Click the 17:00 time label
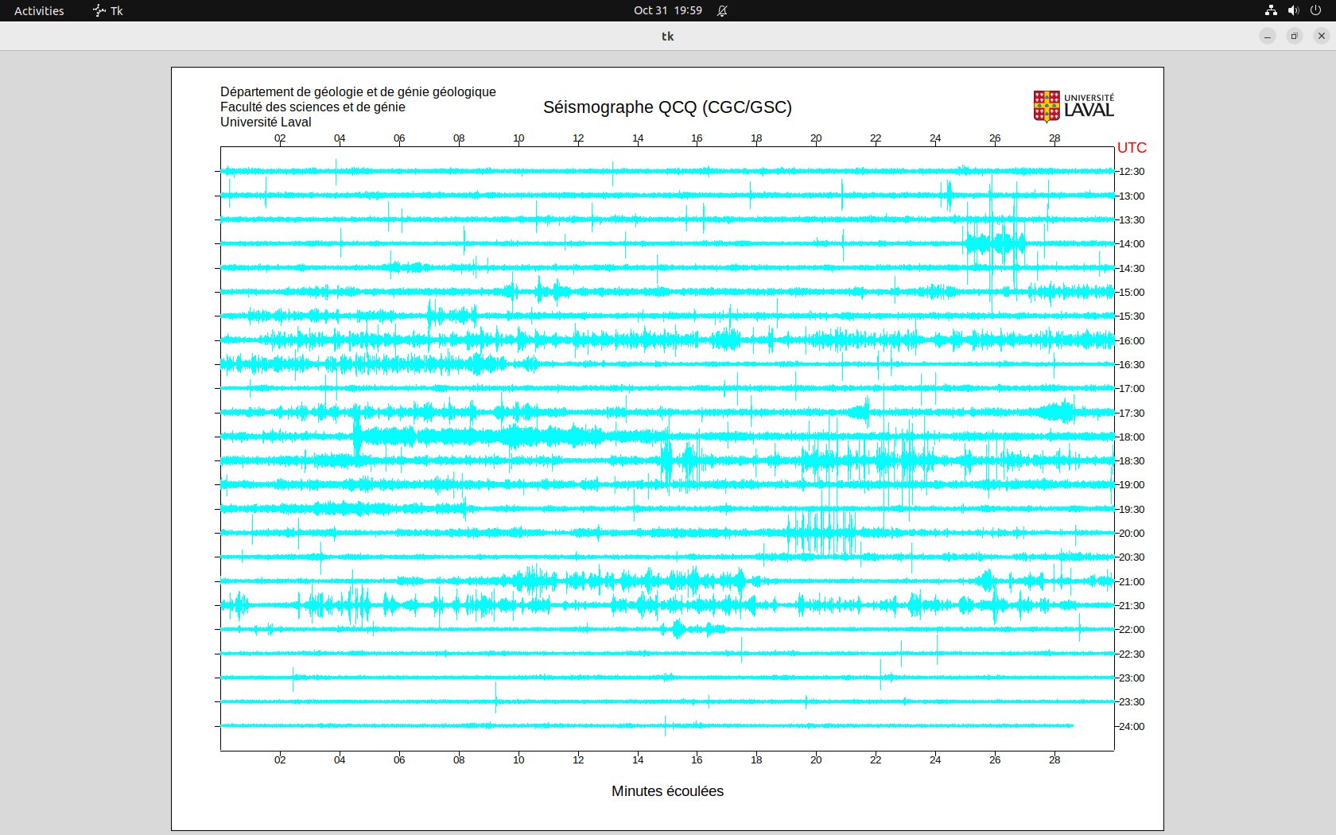1336x835 pixels. (x=1132, y=389)
